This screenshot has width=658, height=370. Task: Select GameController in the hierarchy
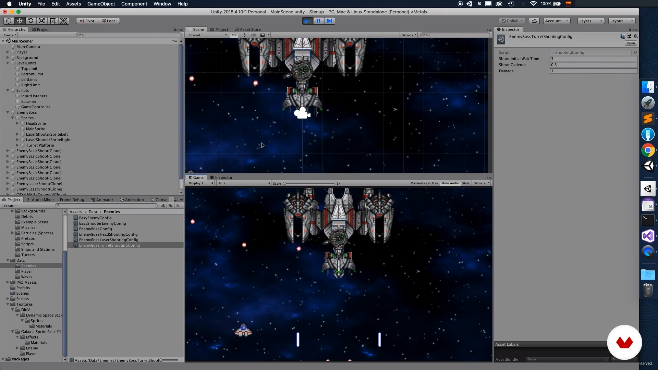tap(36, 107)
